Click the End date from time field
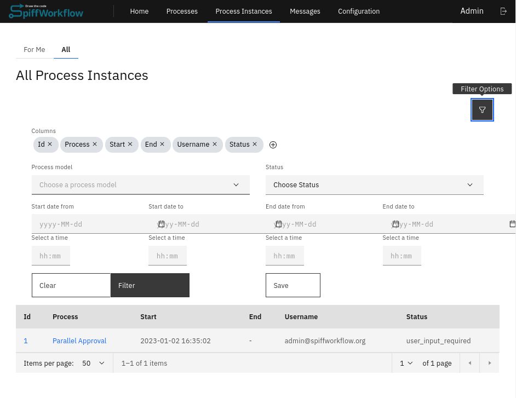This screenshot has height=398, width=516. coord(285,256)
